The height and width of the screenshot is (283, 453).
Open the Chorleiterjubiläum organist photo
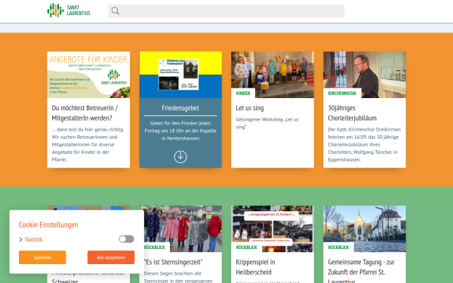click(365, 75)
